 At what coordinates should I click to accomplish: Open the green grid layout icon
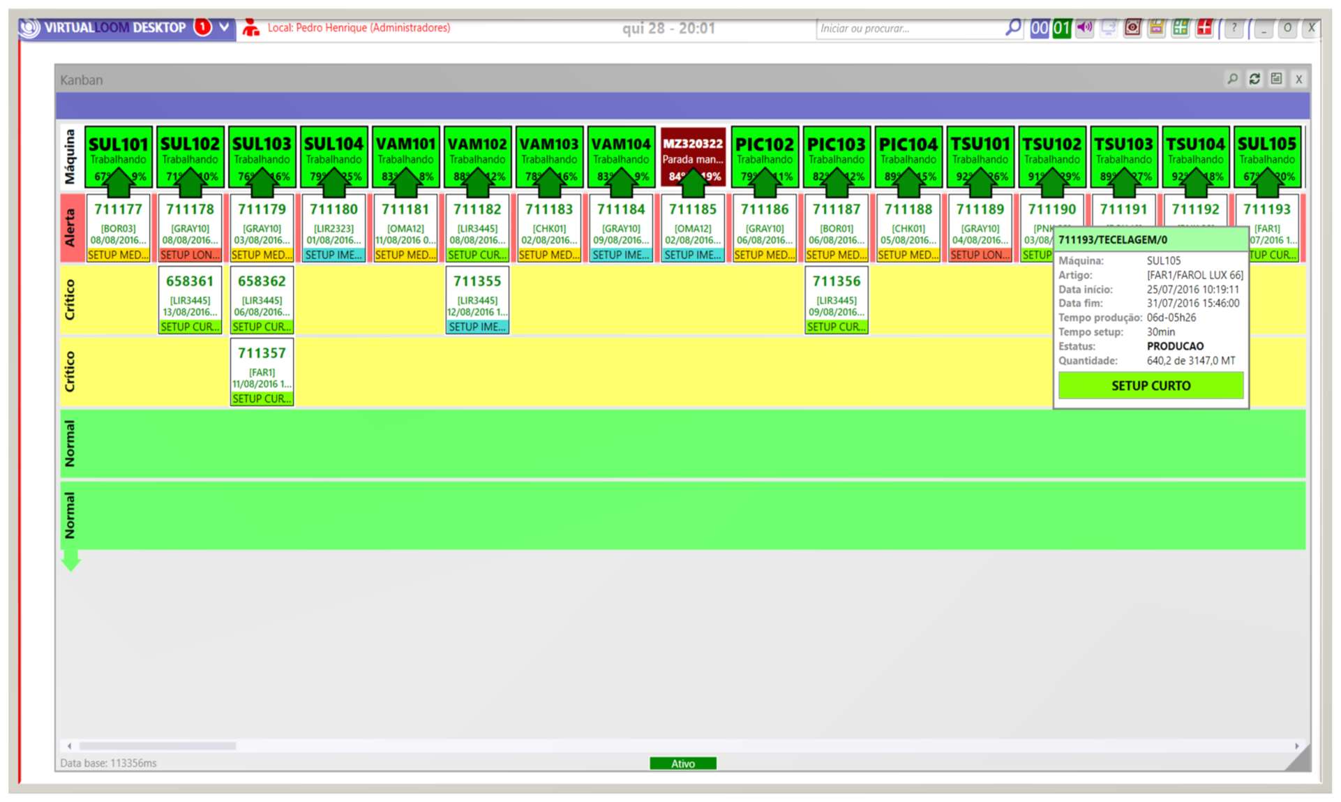click(x=1181, y=28)
